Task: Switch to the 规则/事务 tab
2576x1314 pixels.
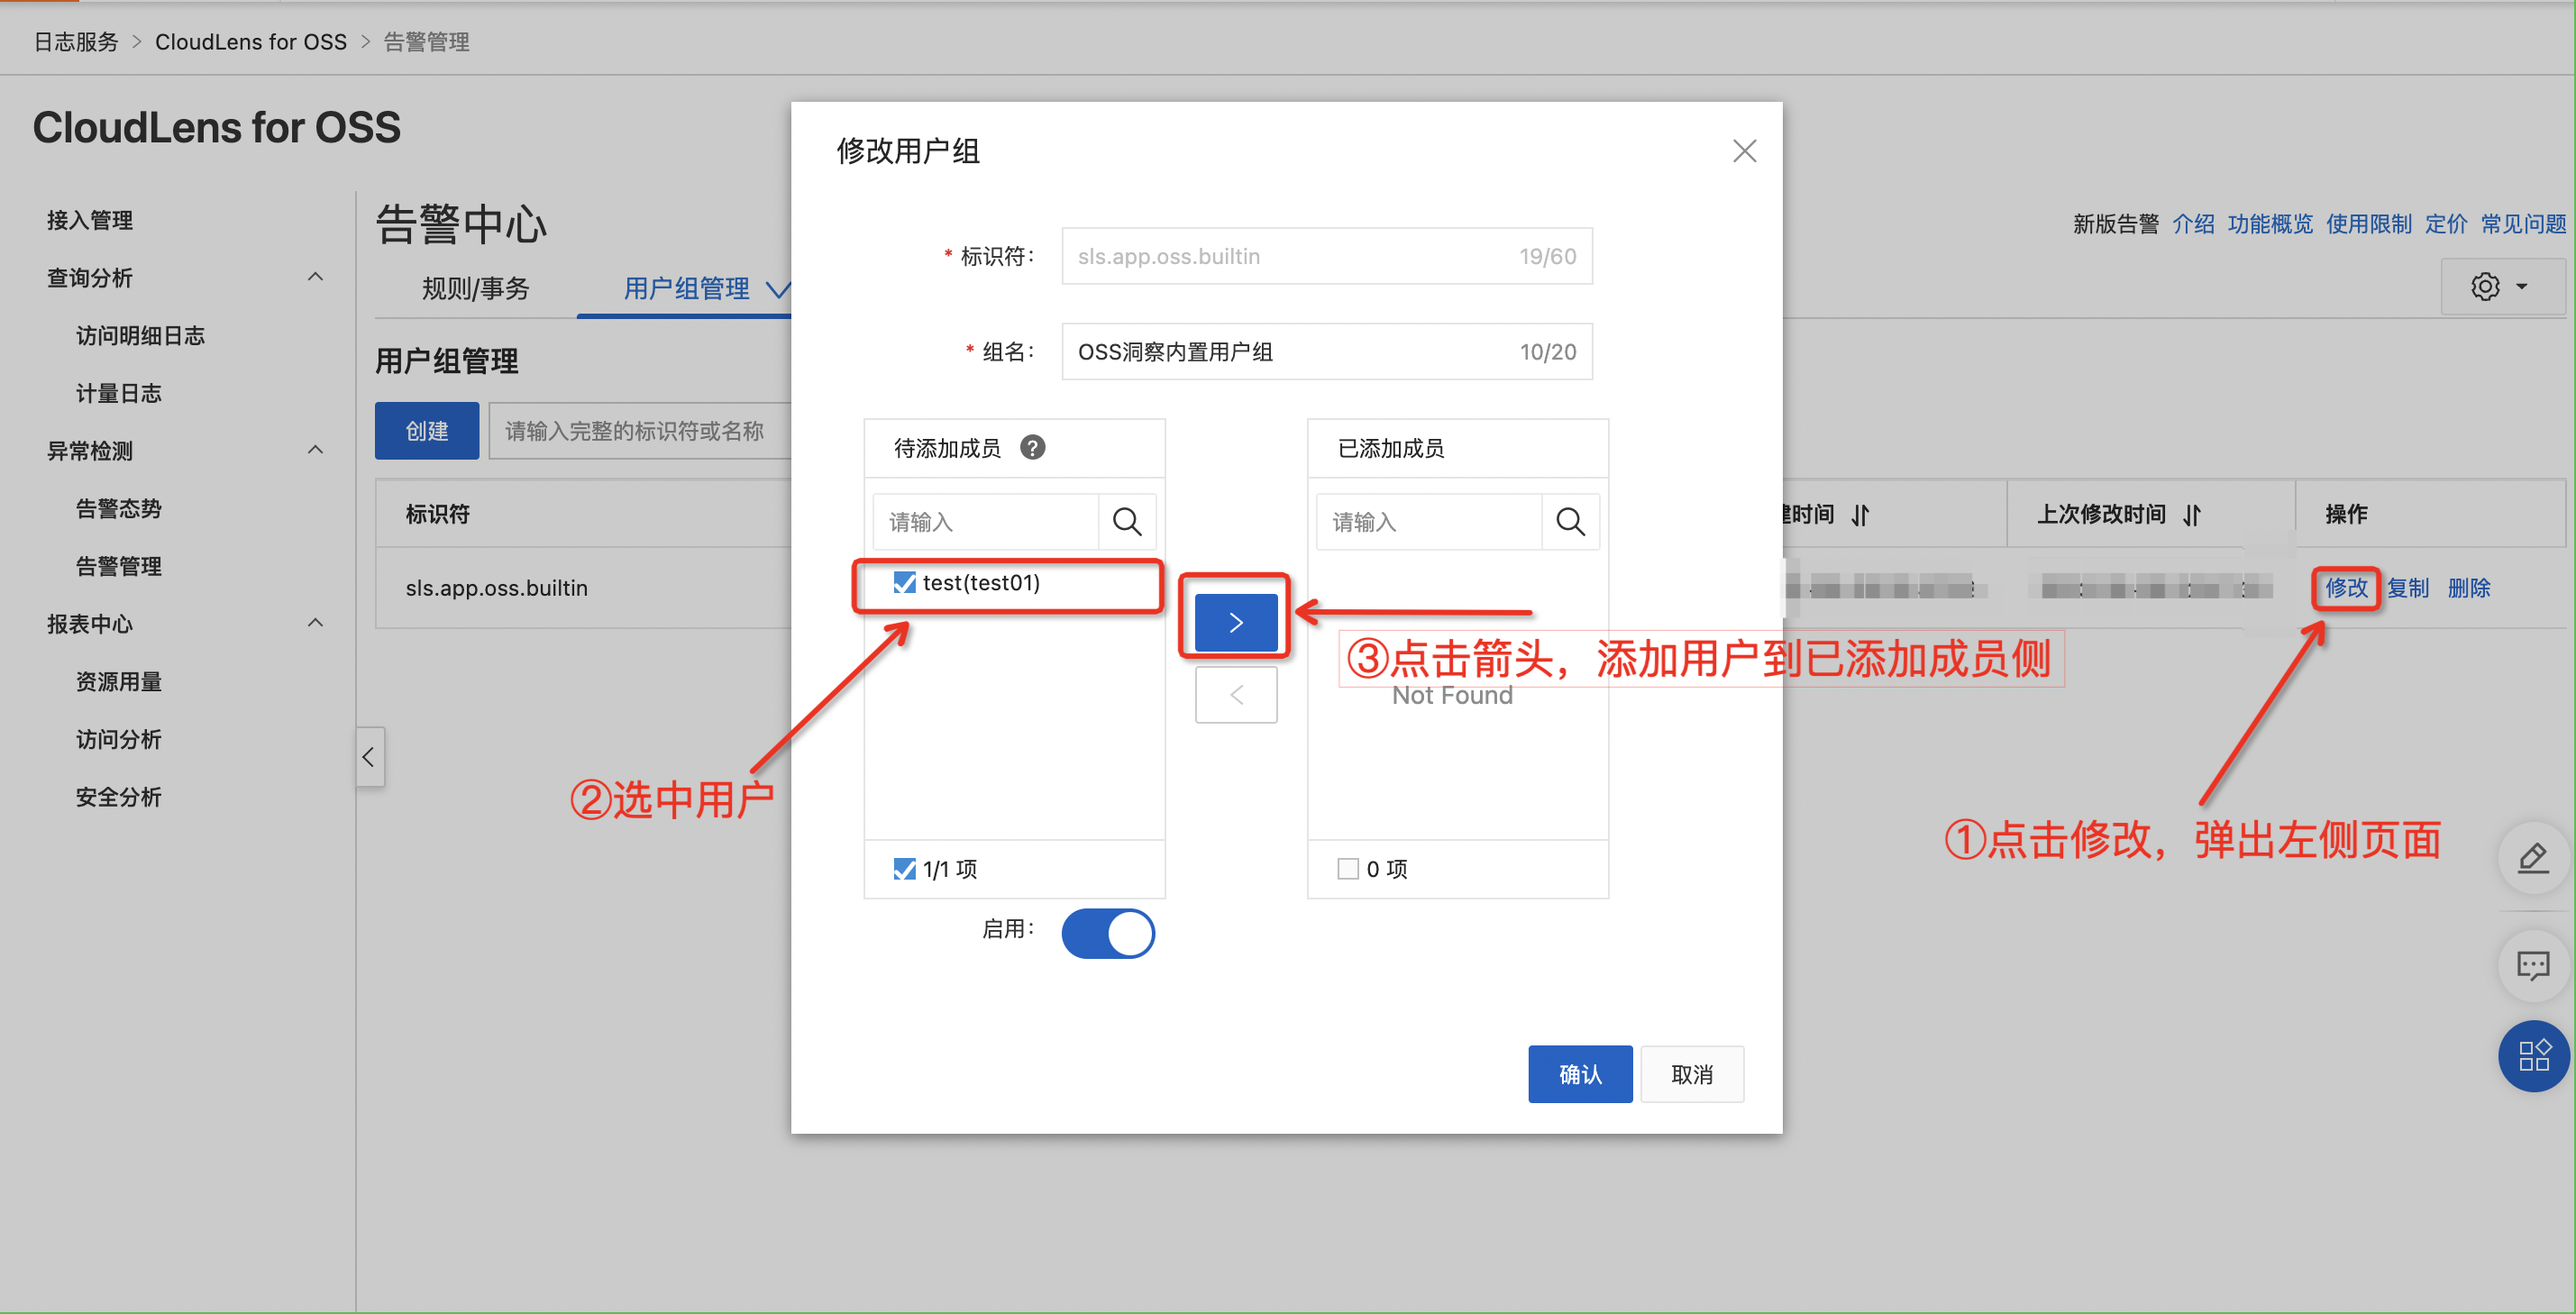Action: tap(475, 288)
